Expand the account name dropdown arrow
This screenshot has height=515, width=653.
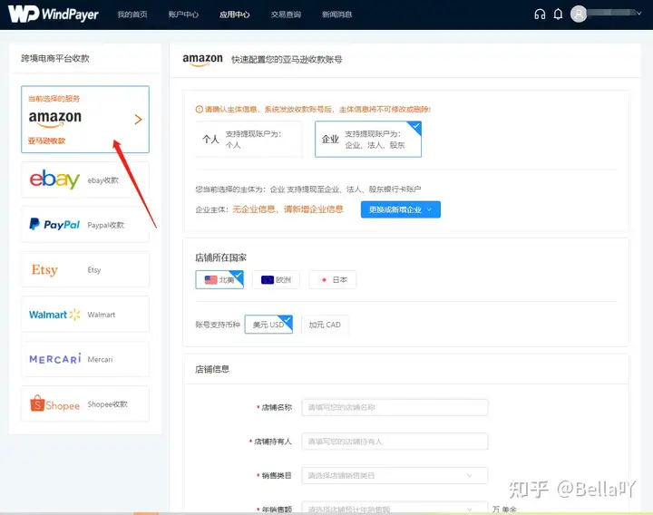[638, 14]
